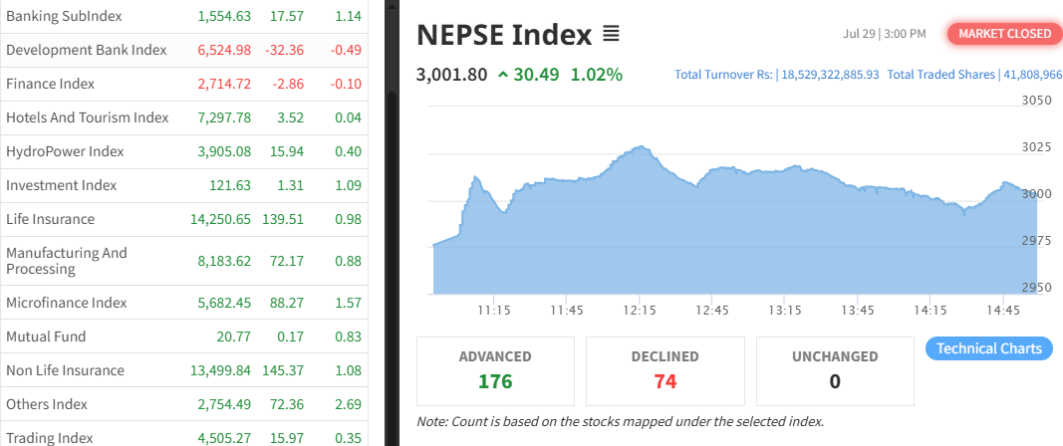Viewport: 1063px width, 446px height.
Task: Click the green up arrow before 30.49
Action: (502, 75)
